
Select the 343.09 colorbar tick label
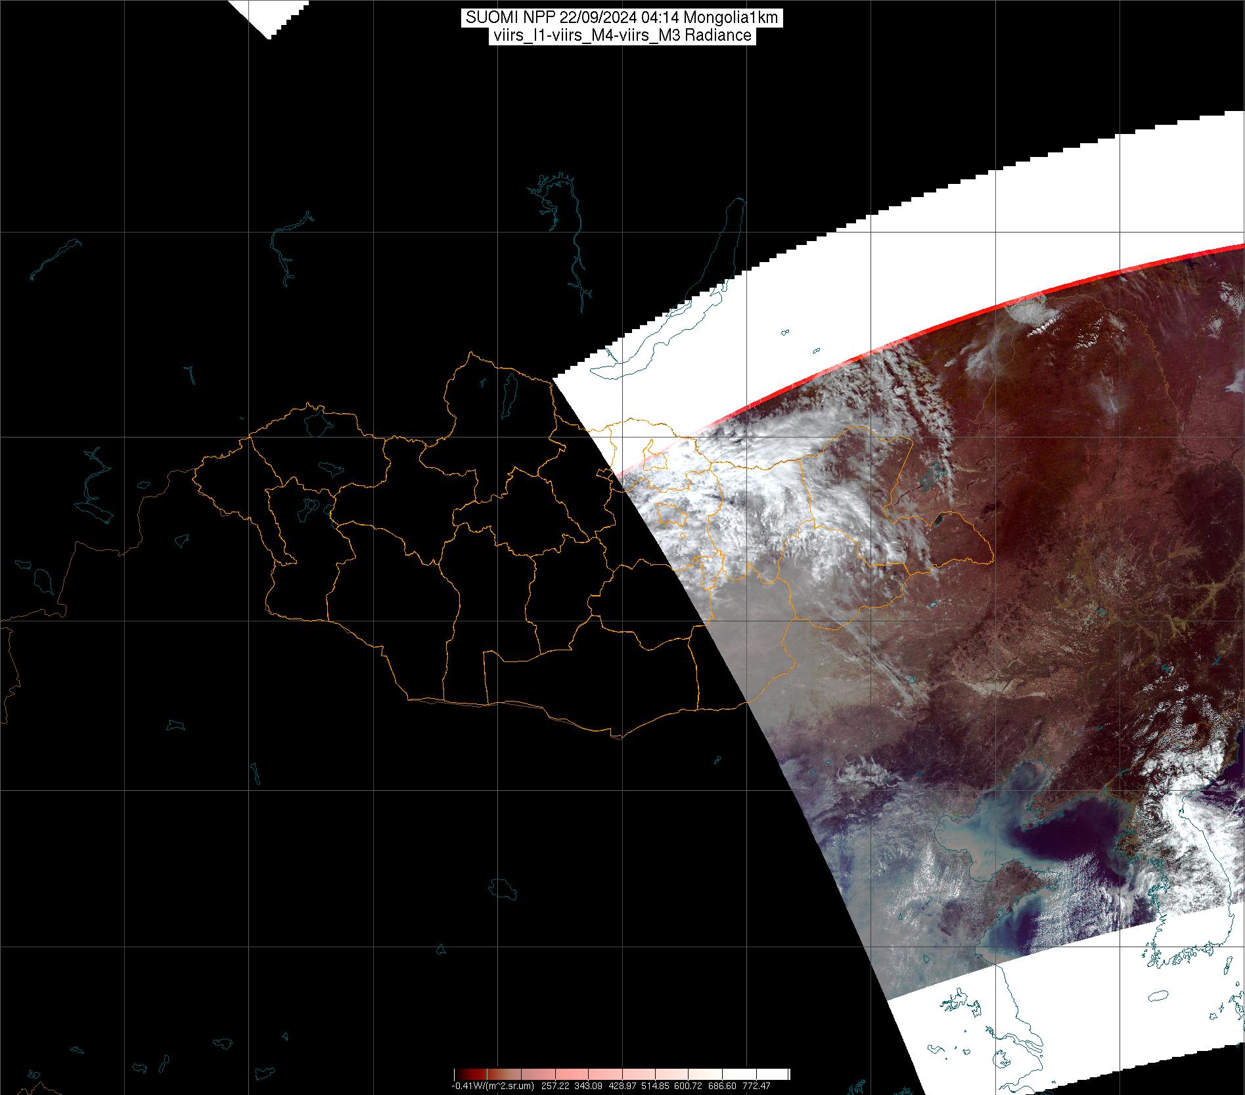(x=591, y=1086)
